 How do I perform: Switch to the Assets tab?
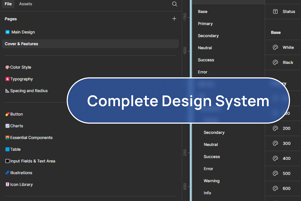coord(26,4)
